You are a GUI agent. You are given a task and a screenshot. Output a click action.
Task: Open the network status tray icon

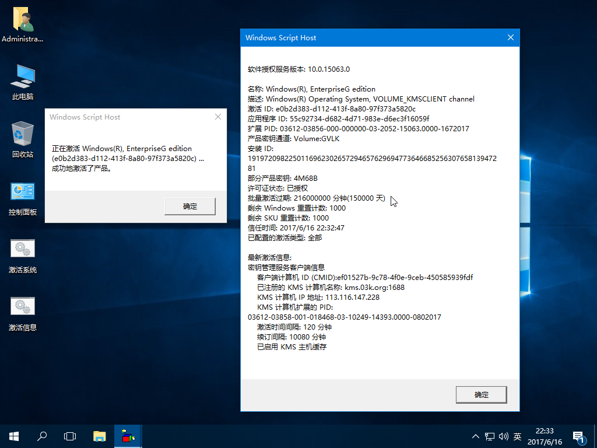[490, 436]
